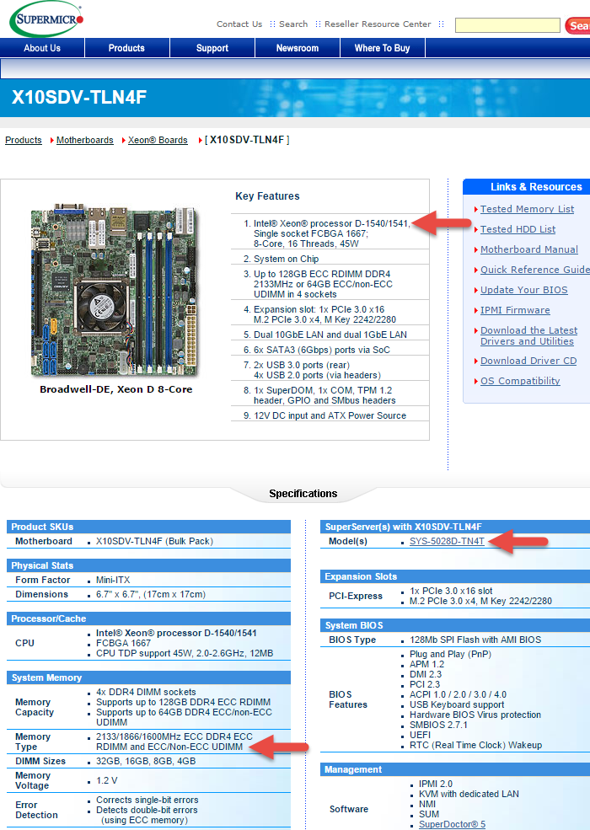
Task: Click '12V DC input and ATX Power Source'
Action: pos(330,415)
